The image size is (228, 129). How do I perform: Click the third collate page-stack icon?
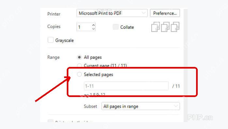click(175, 27)
